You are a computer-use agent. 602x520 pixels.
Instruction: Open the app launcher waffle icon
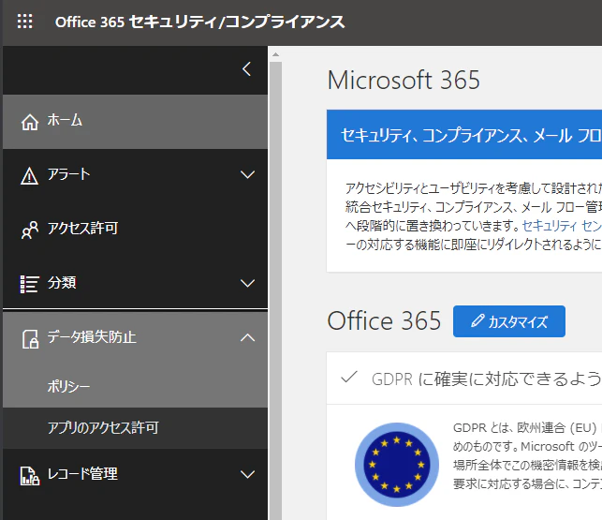(x=25, y=22)
